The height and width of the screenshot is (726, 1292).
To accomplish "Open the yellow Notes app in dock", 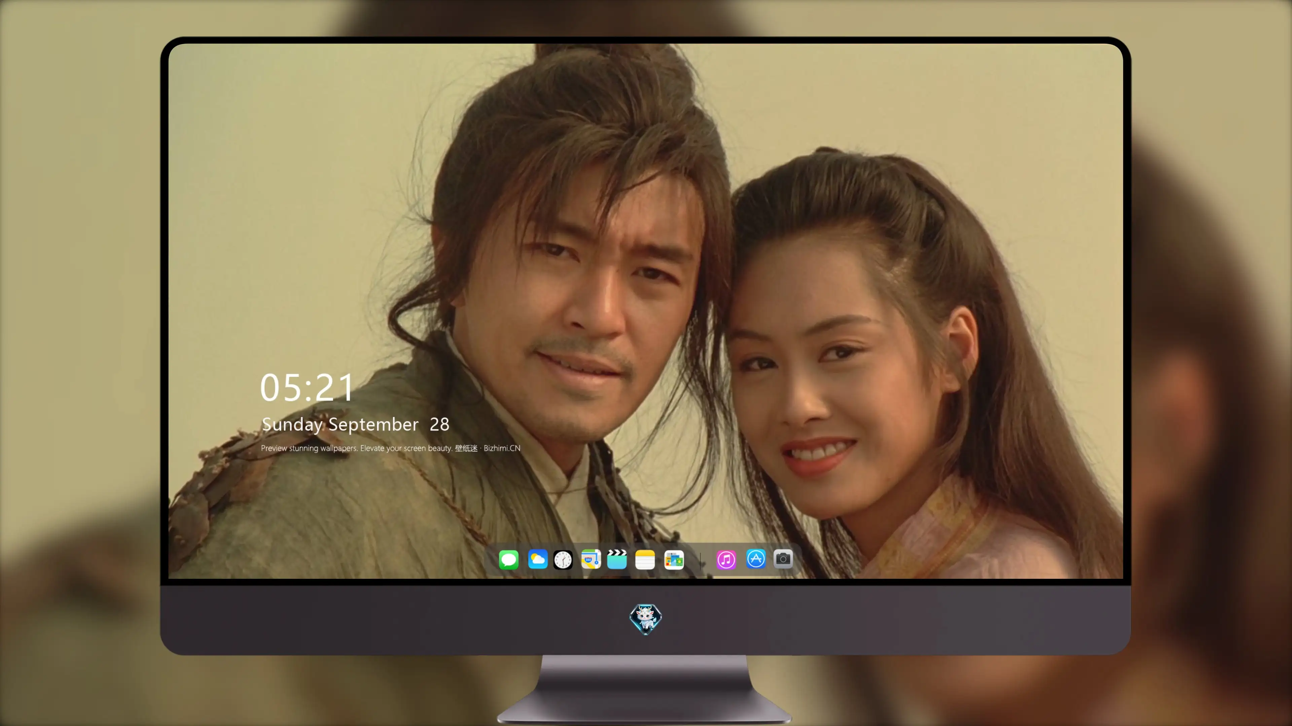I will point(645,559).
